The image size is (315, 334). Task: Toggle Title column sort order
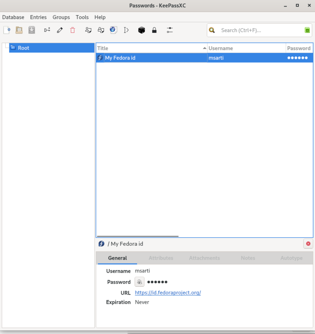click(151, 48)
